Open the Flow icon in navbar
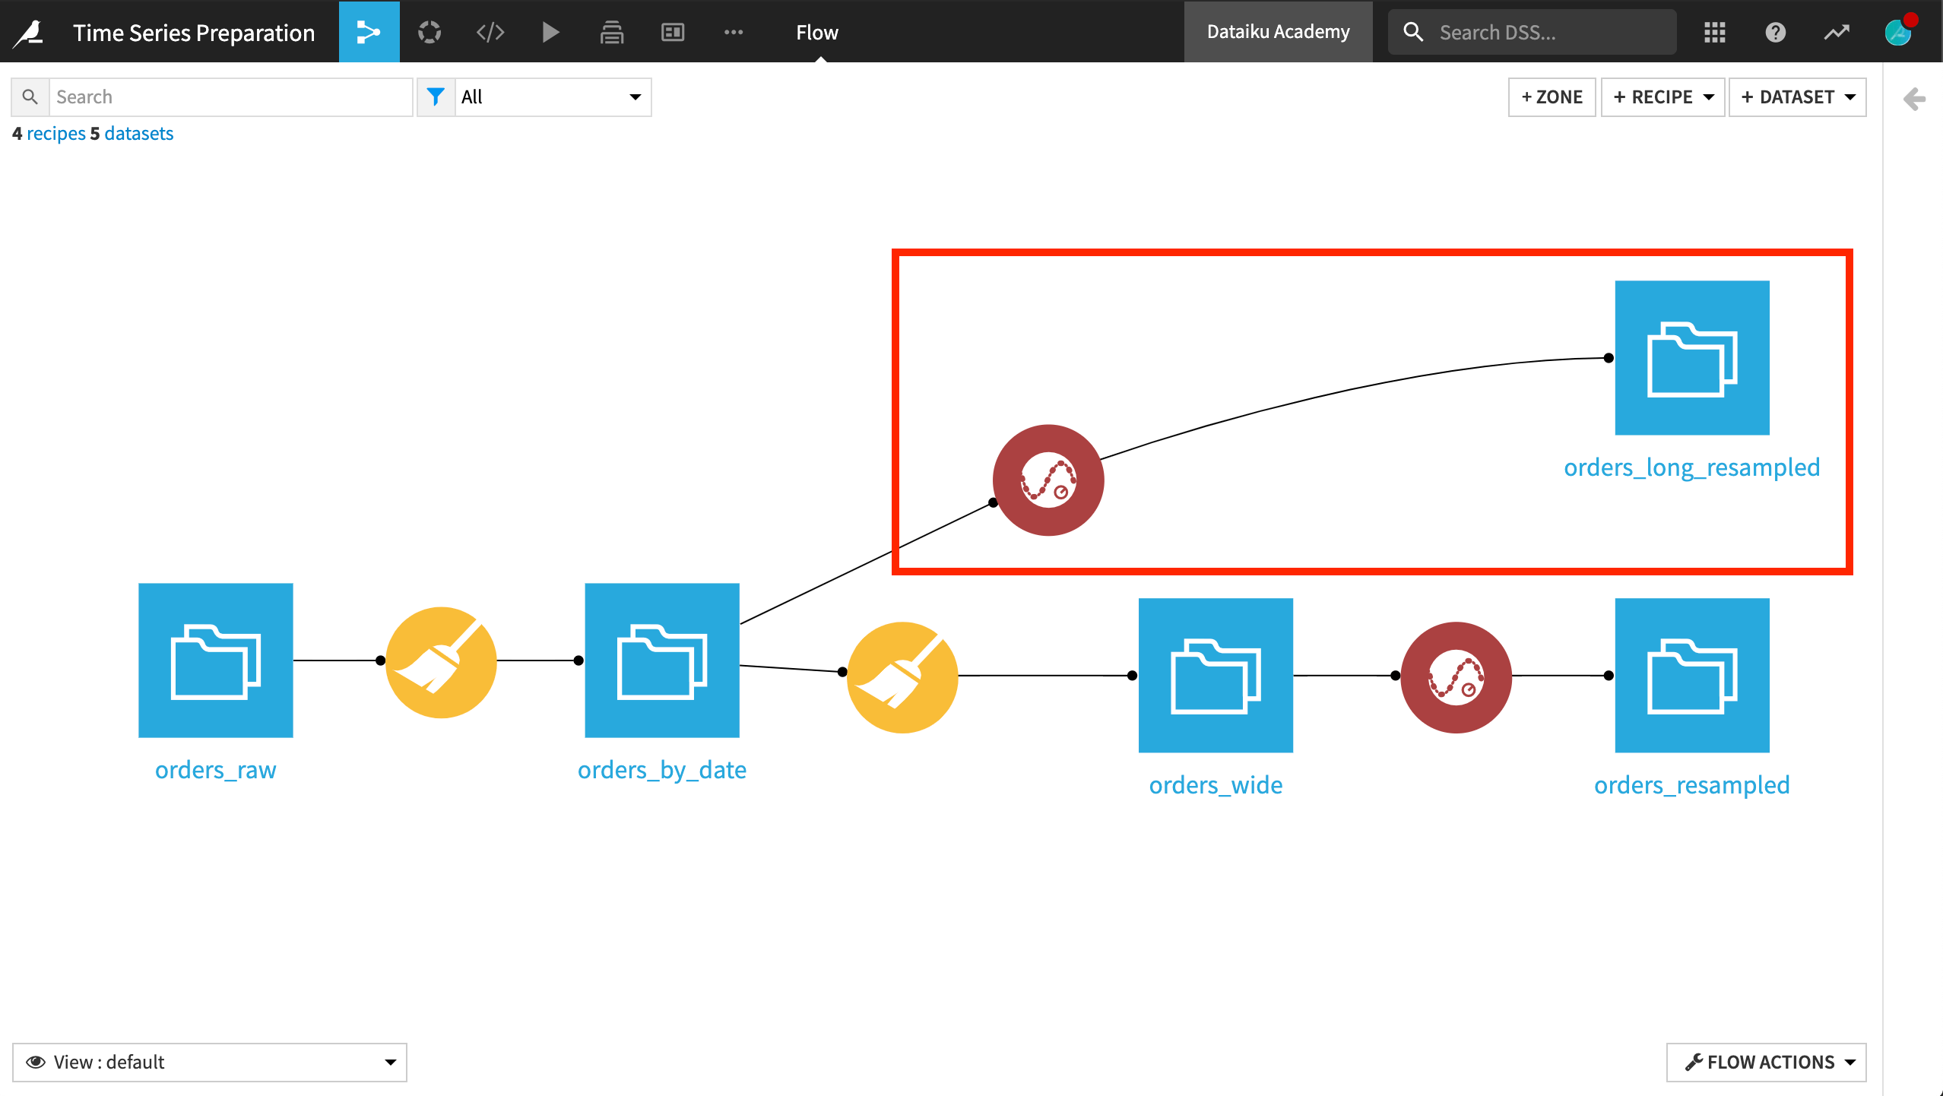The height and width of the screenshot is (1096, 1943). (x=369, y=32)
